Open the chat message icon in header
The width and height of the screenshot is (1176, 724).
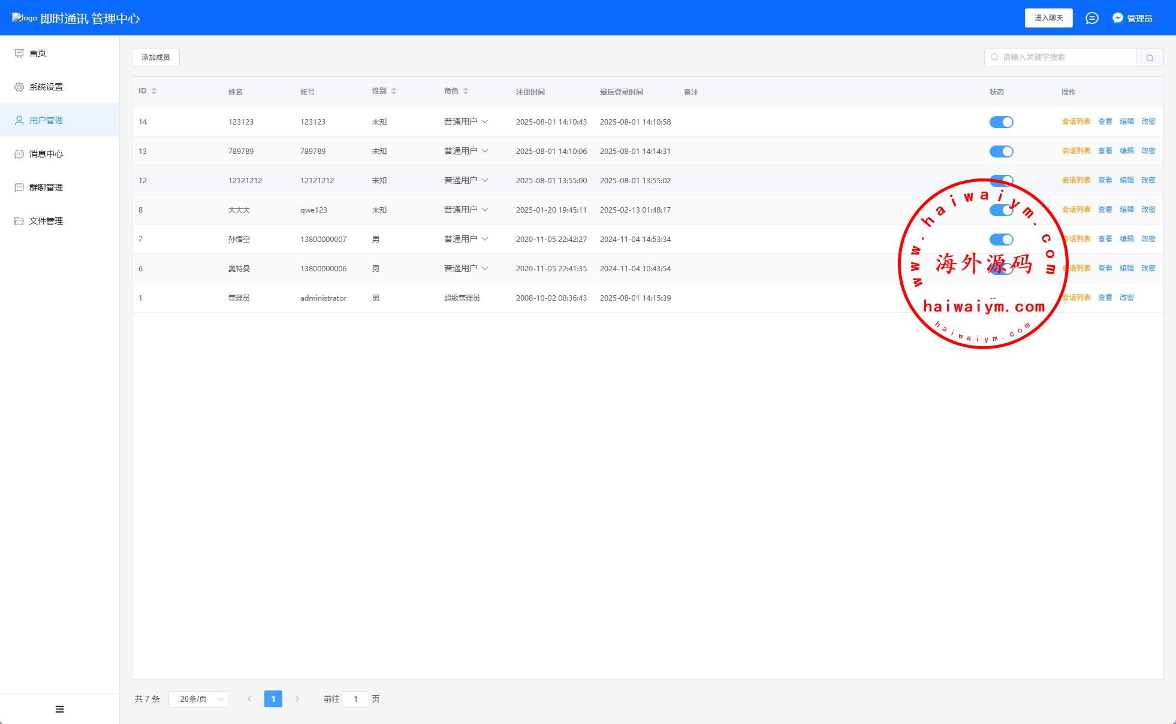(1091, 18)
